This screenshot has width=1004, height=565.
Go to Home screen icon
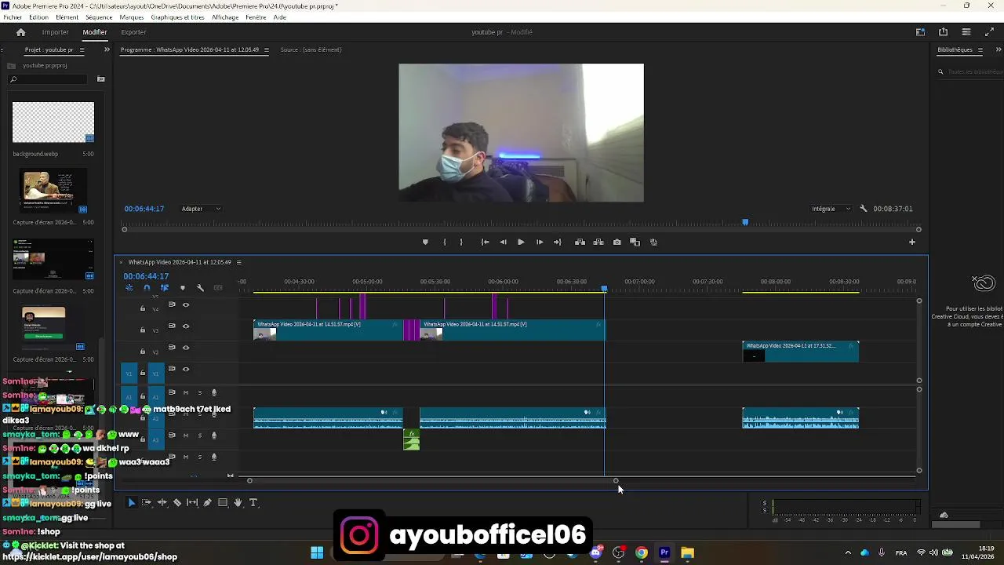pos(21,32)
